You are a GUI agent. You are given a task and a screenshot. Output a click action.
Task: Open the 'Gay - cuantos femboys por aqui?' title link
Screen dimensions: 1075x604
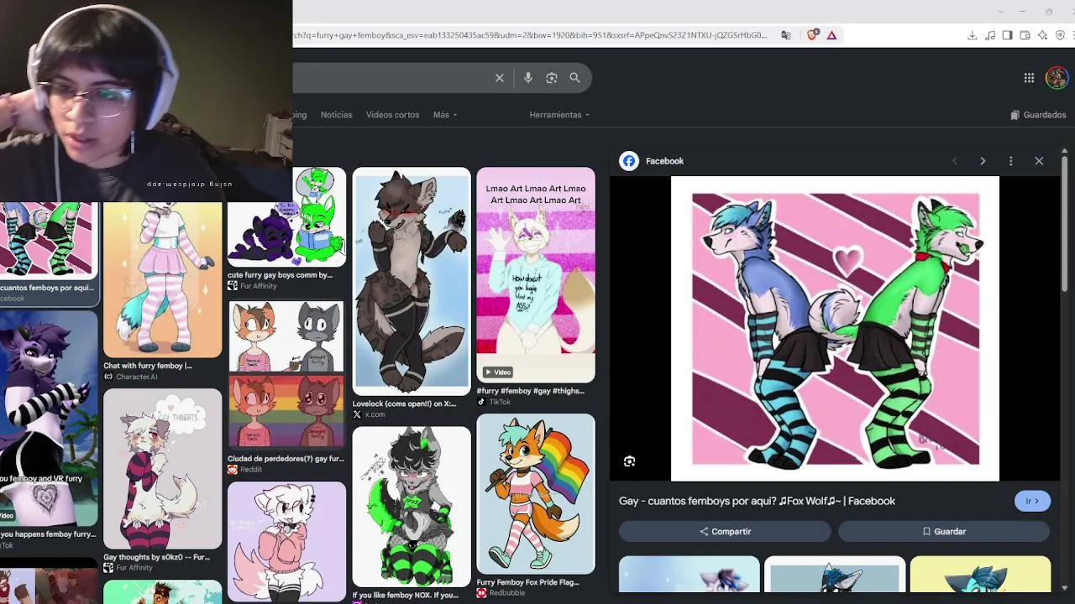pos(757,501)
